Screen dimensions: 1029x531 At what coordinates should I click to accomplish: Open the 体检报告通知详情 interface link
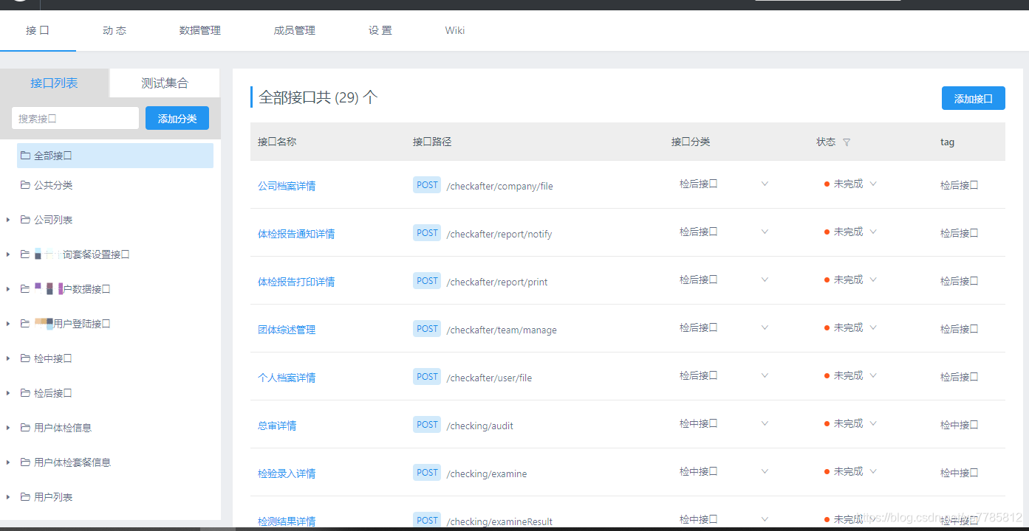pyautogui.click(x=296, y=234)
